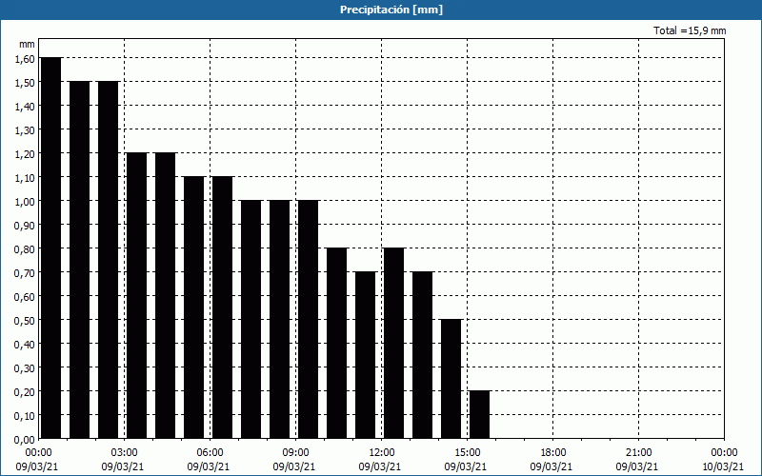Click the 1,30 y-axis value

25,129
